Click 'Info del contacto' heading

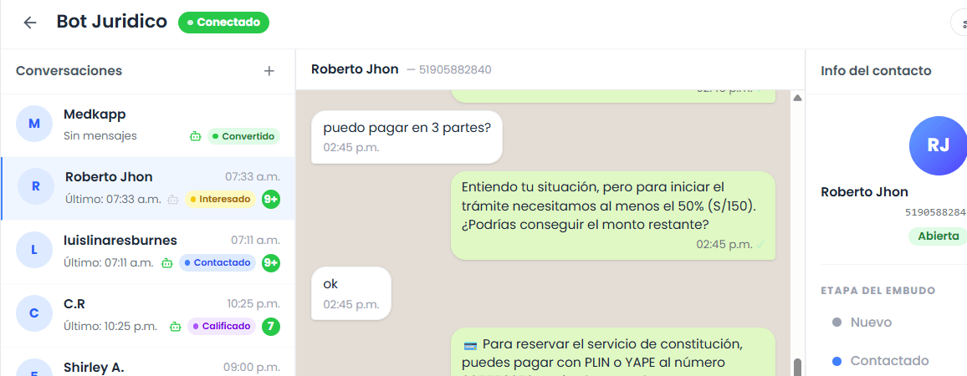click(x=876, y=71)
